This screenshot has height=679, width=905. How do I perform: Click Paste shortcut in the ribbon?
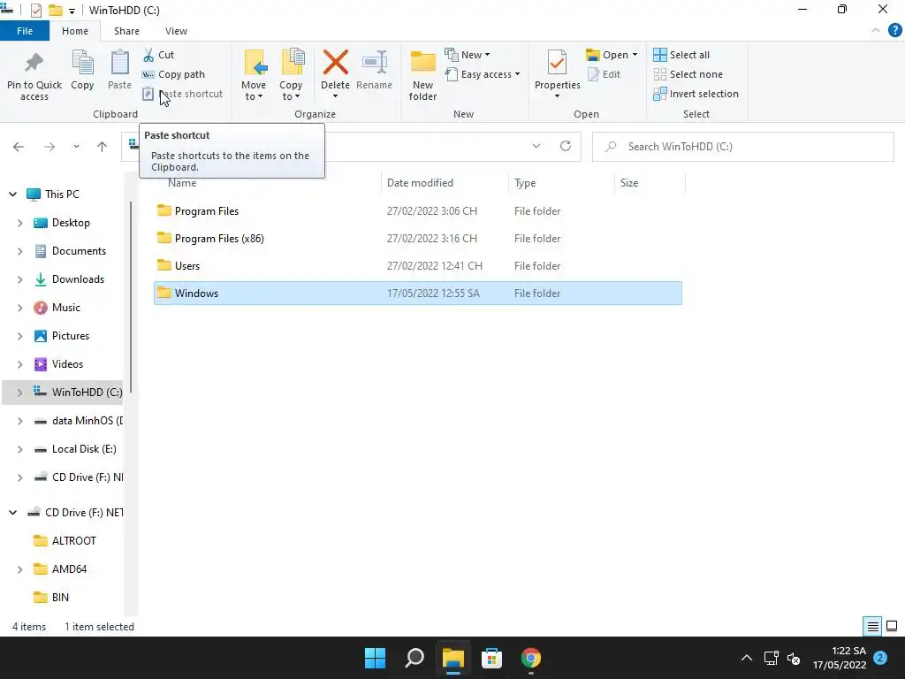tap(182, 94)
